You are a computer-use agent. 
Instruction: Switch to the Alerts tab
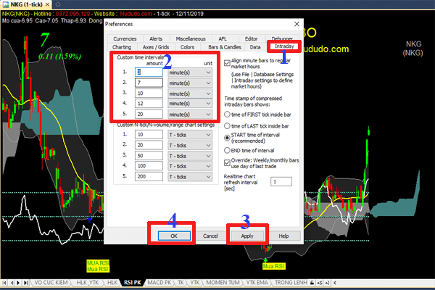click(x=156, y=39)
